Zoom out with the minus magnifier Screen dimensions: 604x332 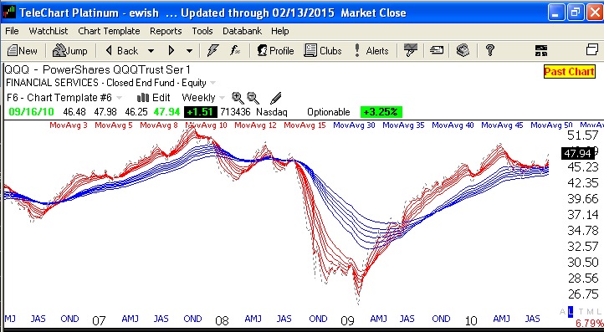tap(253, 98)
